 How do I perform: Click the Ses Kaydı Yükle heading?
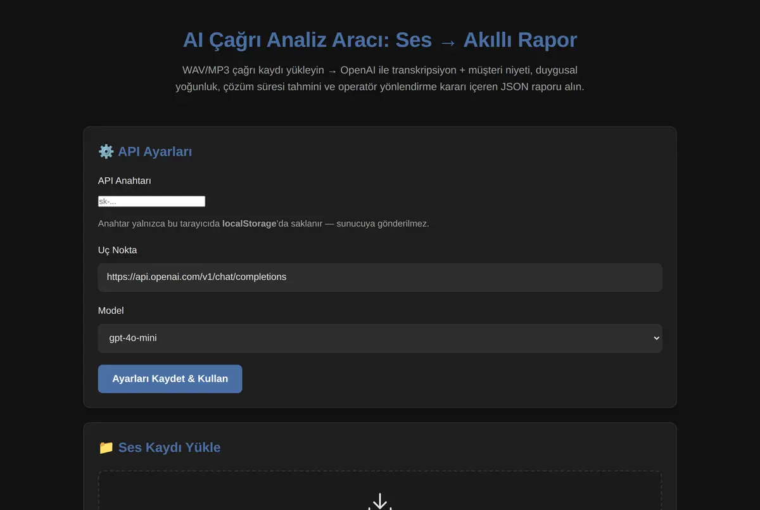[x=169, y=447]
